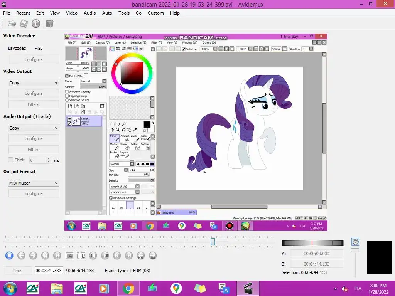Open the Audio Output Copy dropdown
The width and height of the screenshot is (395, 296).
34,128
